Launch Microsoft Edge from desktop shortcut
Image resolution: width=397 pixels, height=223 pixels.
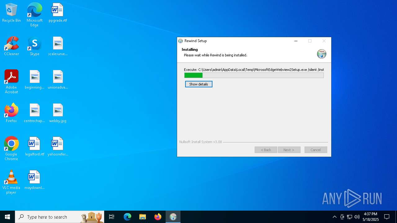point(34,15)
